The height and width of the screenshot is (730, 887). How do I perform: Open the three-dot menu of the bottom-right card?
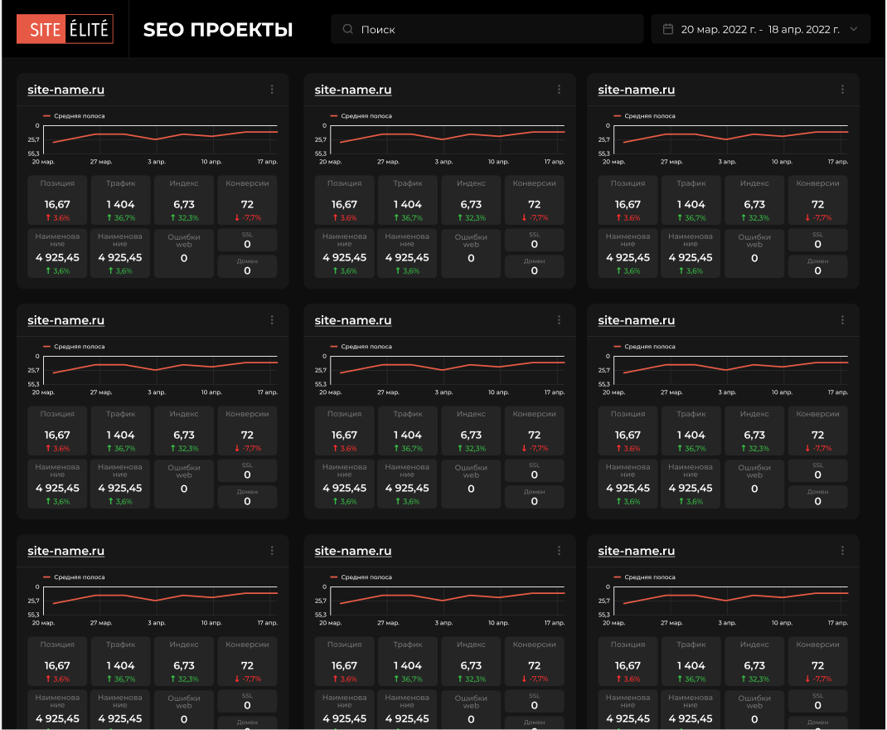click(842, 551)
